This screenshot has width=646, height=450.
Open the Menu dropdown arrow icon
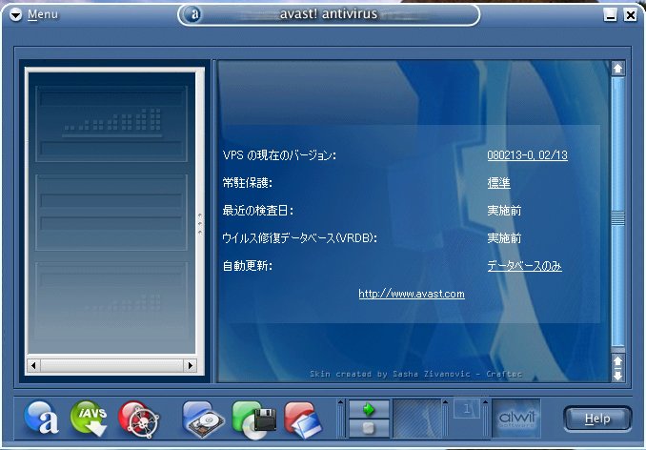[15, 15]
